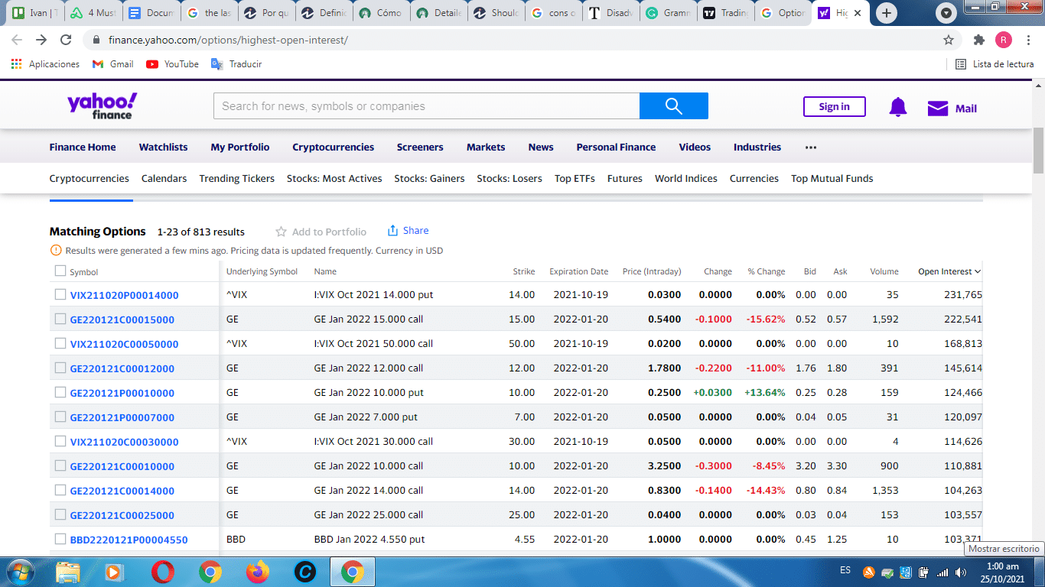Viewport: 1045px width, 587px height.
Task: Open the News nav tab
Action: coord(541,148)
